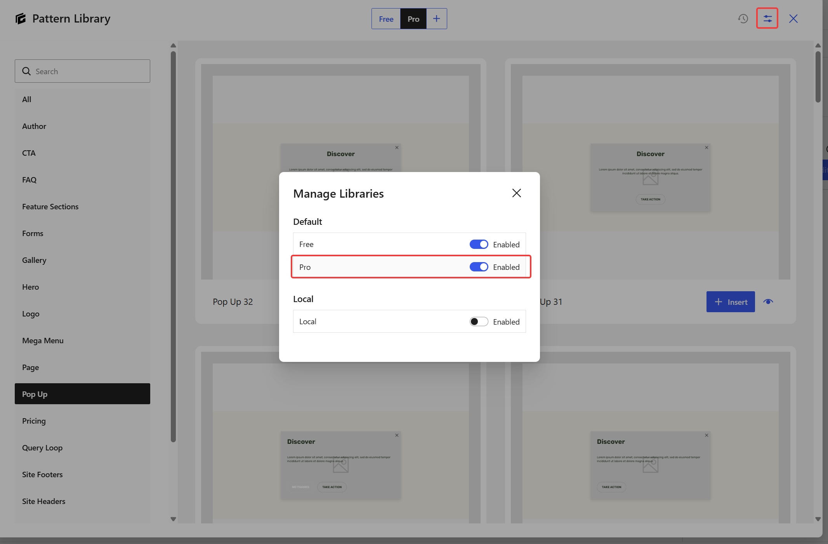The image size is (828, 544).
Task: Select the Page category
Action: [82, 367]
